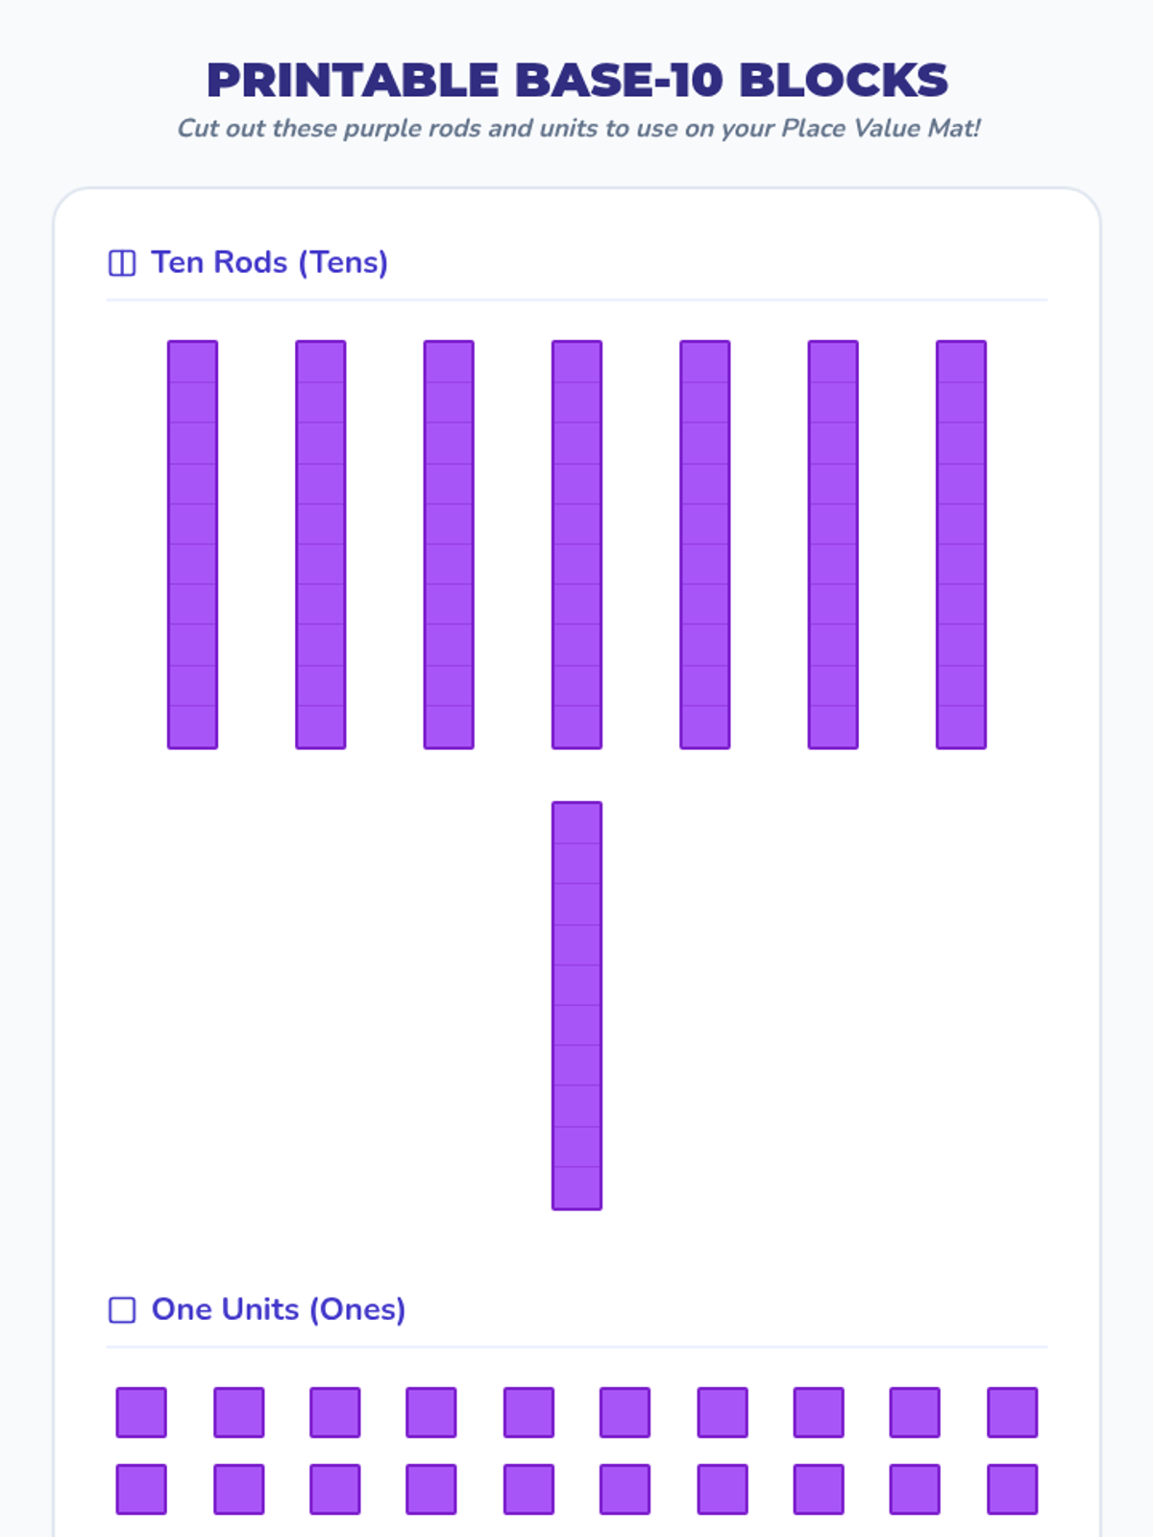Select the lone ten rod in second row
1153x1537 pixels.
point(576,1006)
